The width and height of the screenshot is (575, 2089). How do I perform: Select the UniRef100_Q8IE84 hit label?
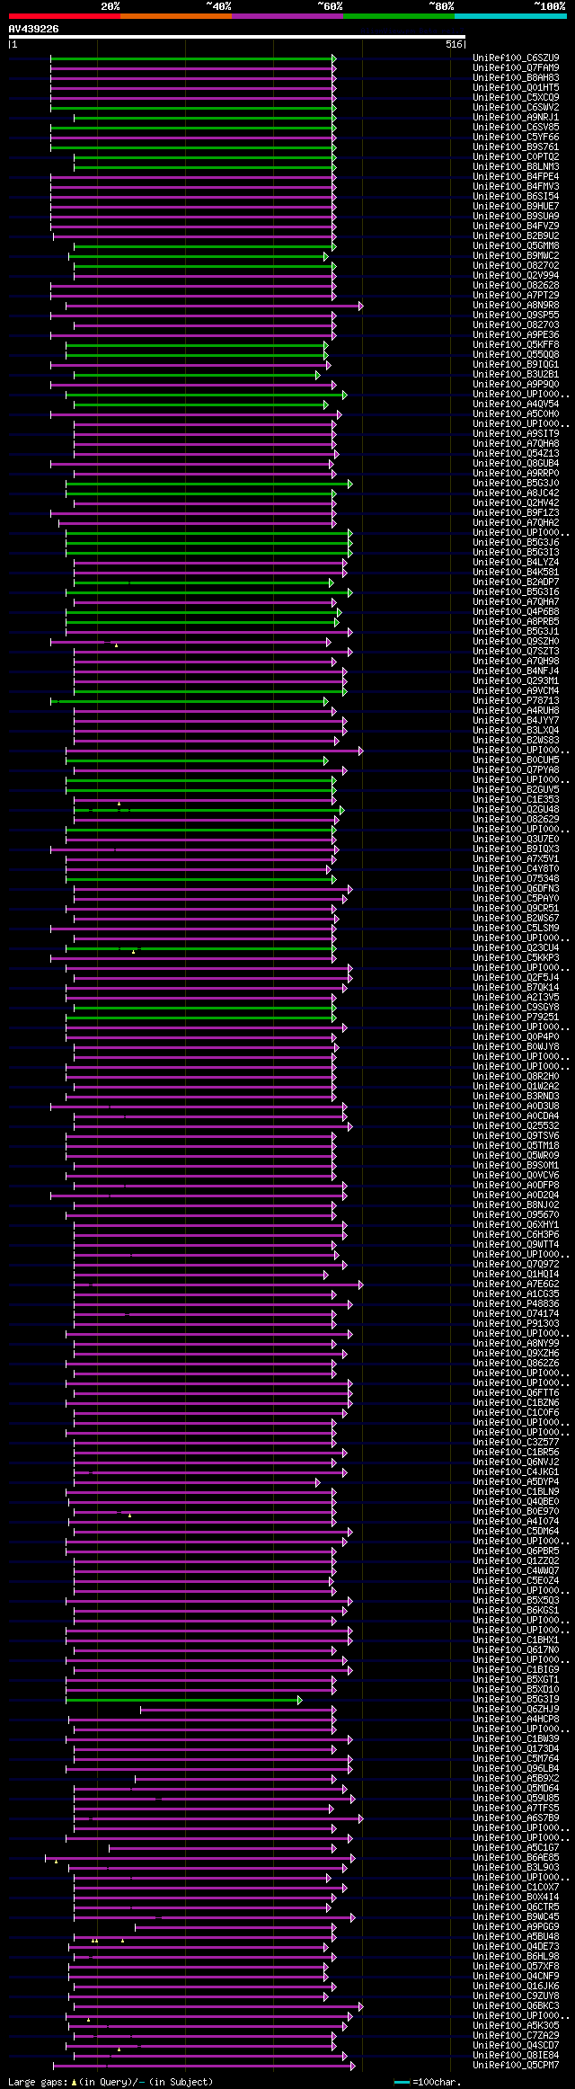pyautogui.click(x=516, y=2056)
